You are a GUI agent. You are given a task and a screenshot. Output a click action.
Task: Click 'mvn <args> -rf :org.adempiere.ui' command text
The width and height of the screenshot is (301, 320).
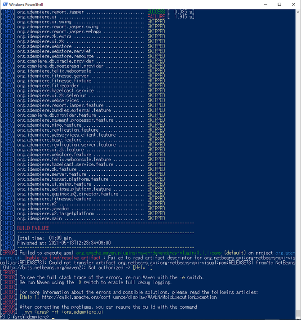point(64,312)
